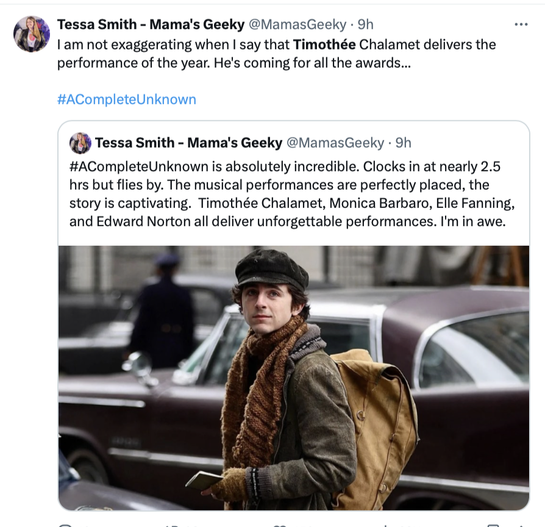The image size is (545, 527).
Task: Open the more options menu on the tweet
Action: (521, 24)
